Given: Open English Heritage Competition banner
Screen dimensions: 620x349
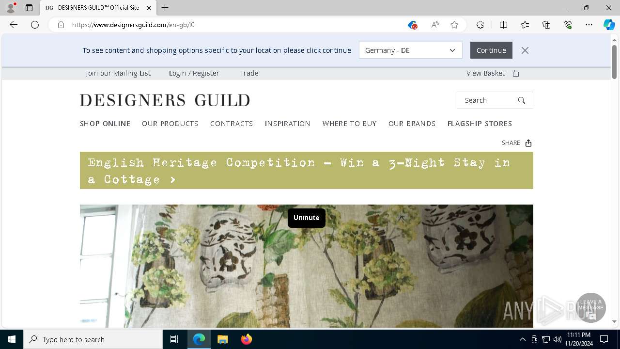Looking at the screenshot, I should [307, 171].
